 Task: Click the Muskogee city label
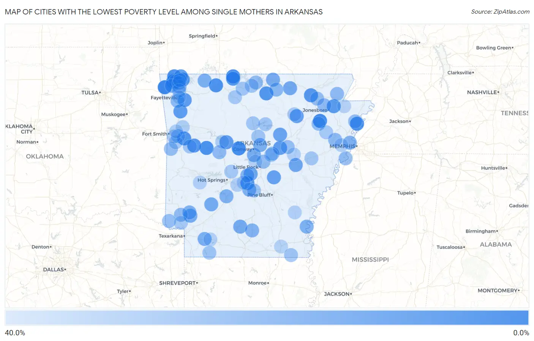point(113,114)
